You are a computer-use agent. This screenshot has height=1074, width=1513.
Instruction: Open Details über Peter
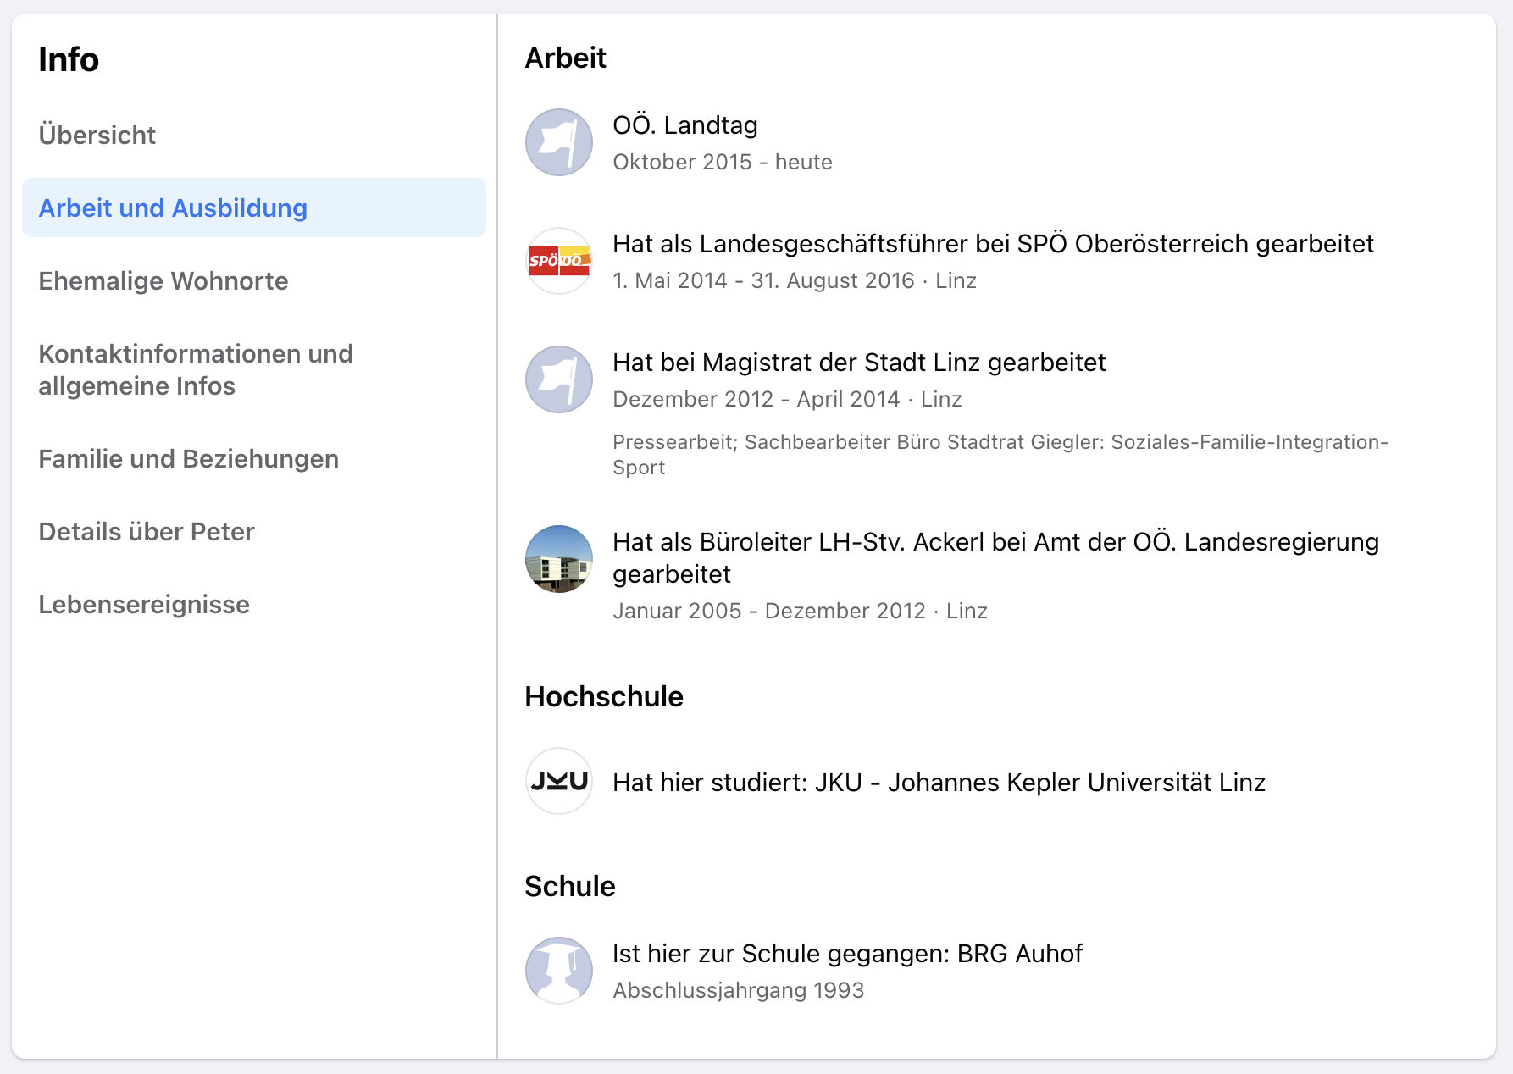point(254,531)
